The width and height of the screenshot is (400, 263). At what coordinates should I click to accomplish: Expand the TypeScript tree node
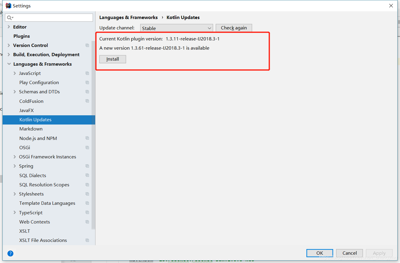tap(15, 212)
